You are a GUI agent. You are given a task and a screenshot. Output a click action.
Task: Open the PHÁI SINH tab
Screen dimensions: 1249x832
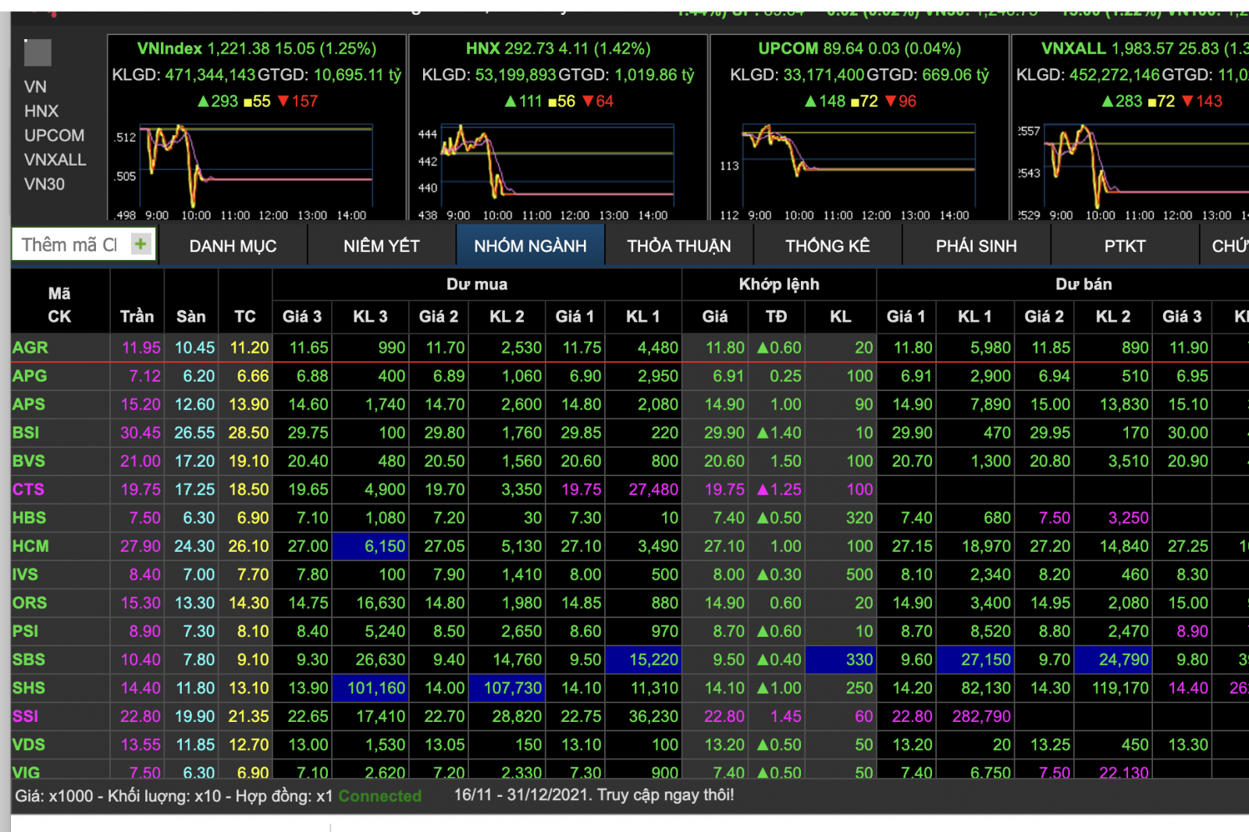coord(977,246)
